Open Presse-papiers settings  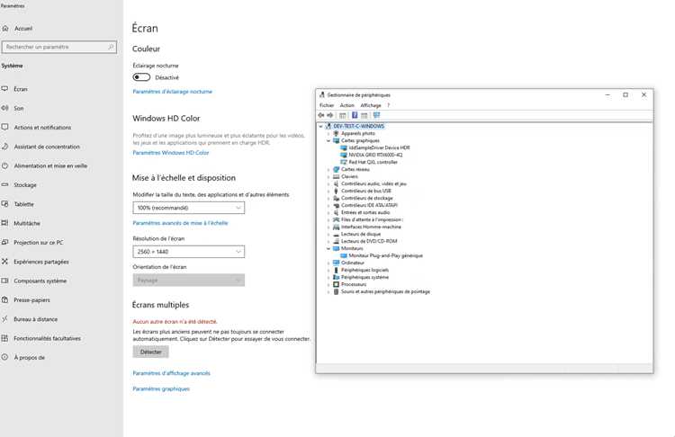point(31,300)
